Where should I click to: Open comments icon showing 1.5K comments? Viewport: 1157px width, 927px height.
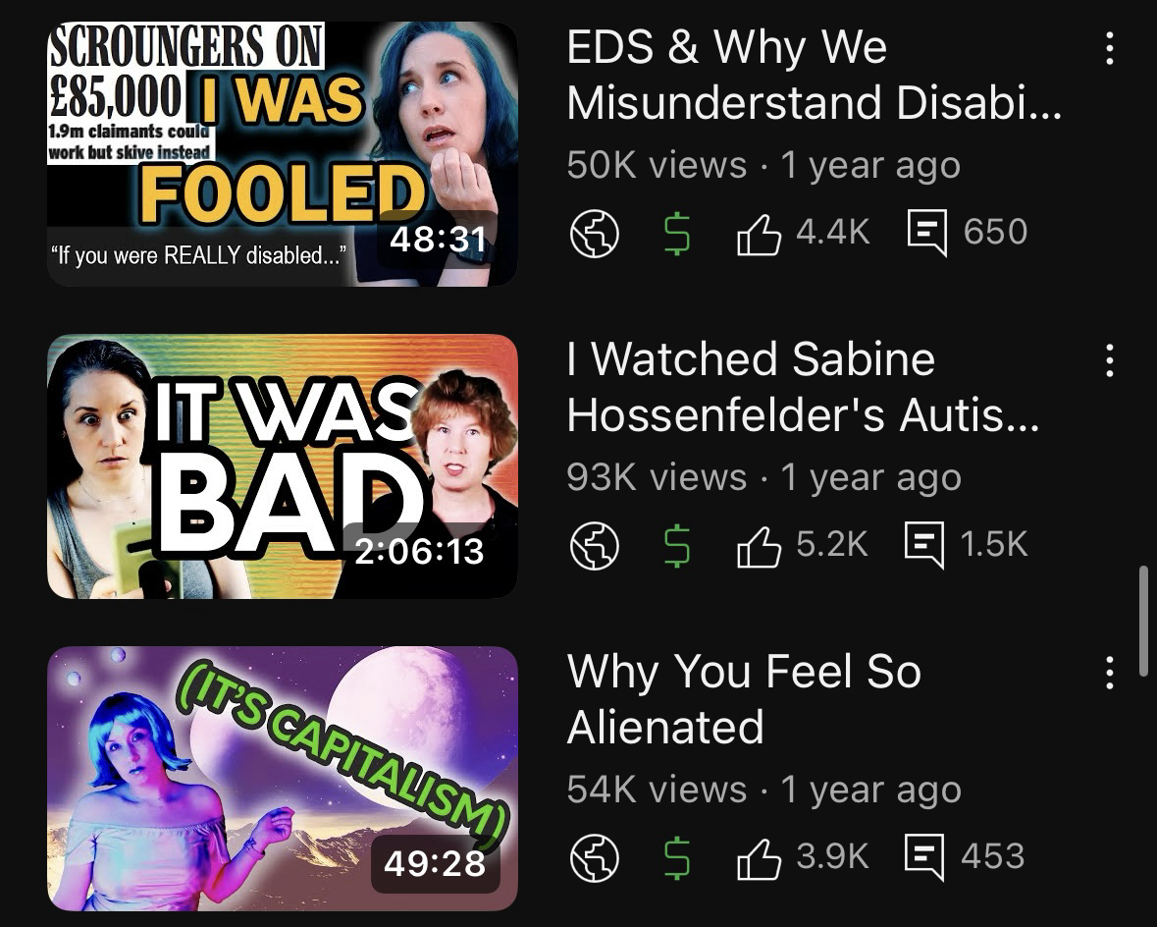click(x=924, y=546)
